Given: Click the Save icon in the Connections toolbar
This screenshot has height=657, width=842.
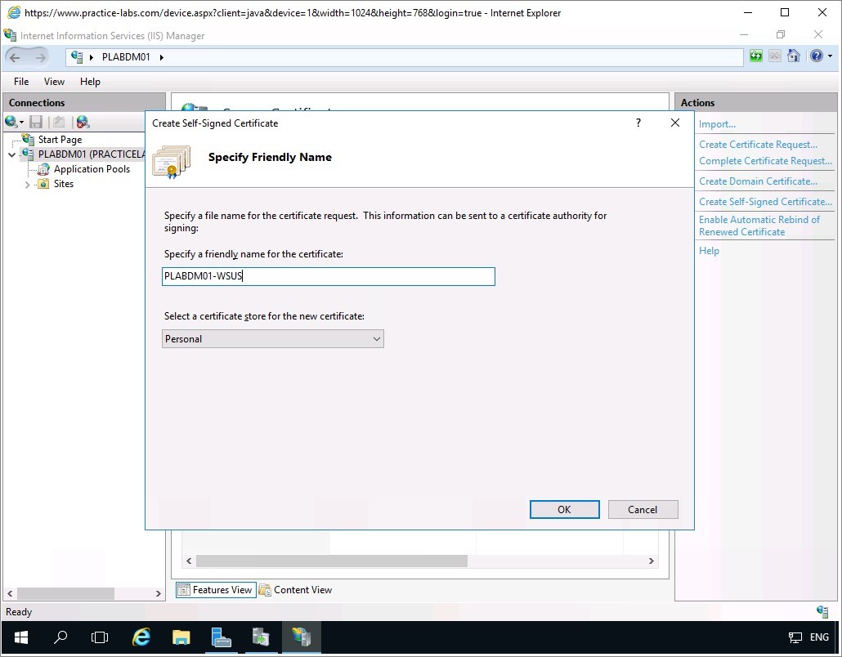Looking at the screenshot, I should click(x=36, y=122).
